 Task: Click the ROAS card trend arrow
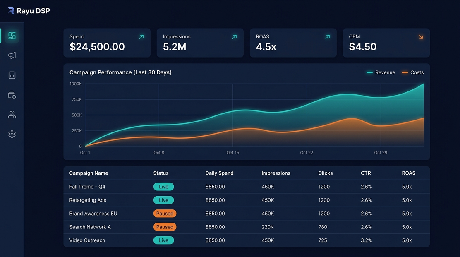(x=327, y=37)
